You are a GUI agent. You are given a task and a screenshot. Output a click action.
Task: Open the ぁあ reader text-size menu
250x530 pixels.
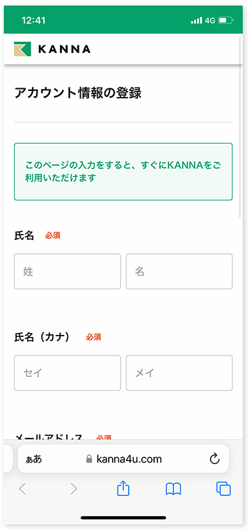point(34,459)
